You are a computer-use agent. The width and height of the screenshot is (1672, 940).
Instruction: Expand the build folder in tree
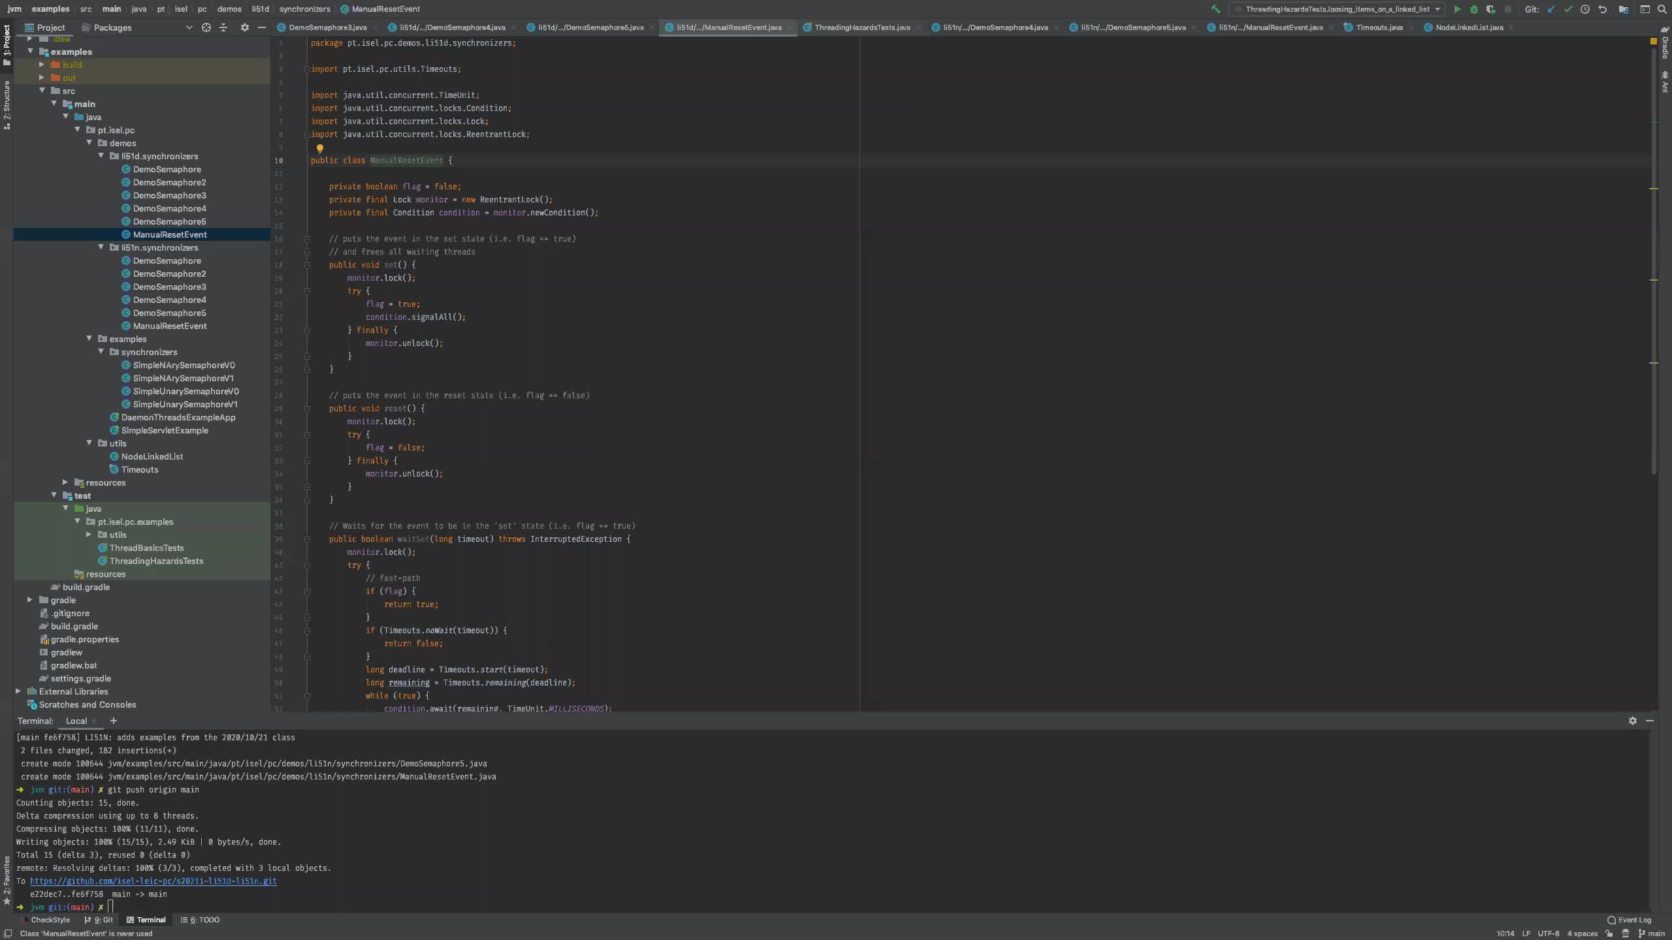pyautogui.click(x=42, y=65)
